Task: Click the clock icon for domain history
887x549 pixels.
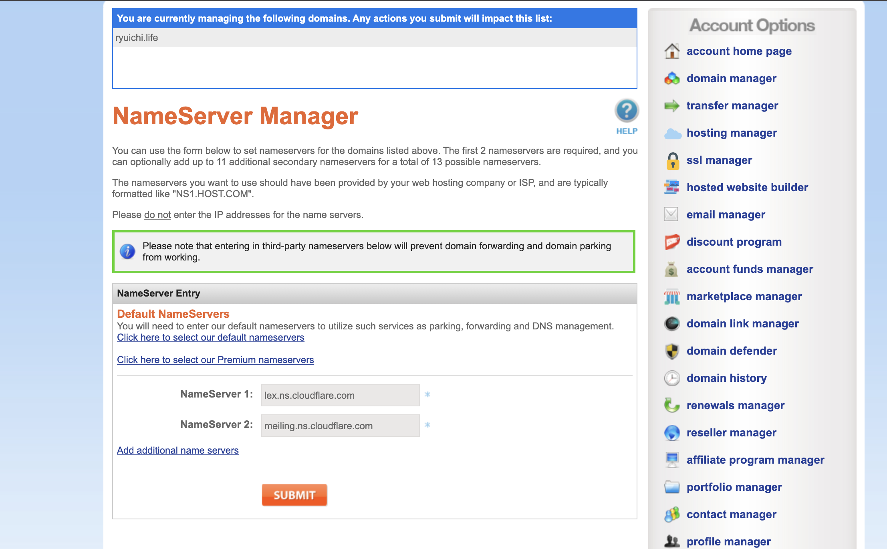Action: [672, 378]
